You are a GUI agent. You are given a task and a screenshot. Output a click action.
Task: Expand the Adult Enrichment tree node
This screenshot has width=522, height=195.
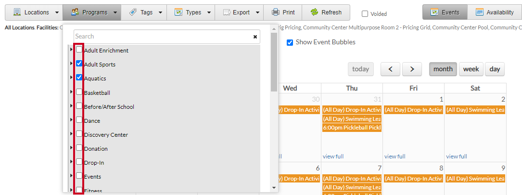[x=71, y=49]
